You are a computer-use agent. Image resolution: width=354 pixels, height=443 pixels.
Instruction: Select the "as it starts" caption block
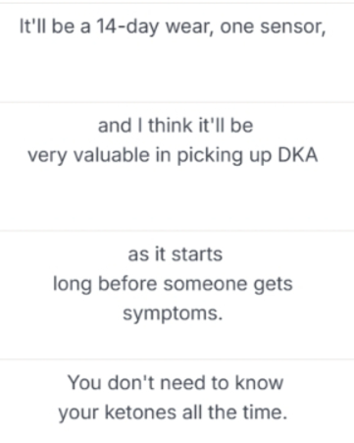177,296
